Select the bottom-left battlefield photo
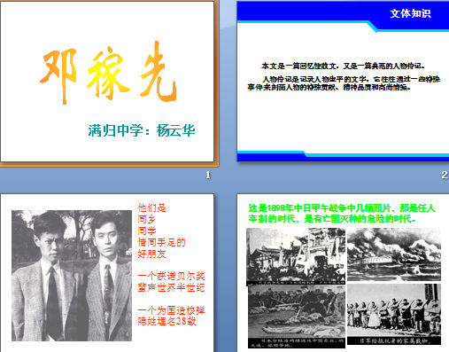The height and width of the screenshot is (352, 449). [x=297, y=317]
